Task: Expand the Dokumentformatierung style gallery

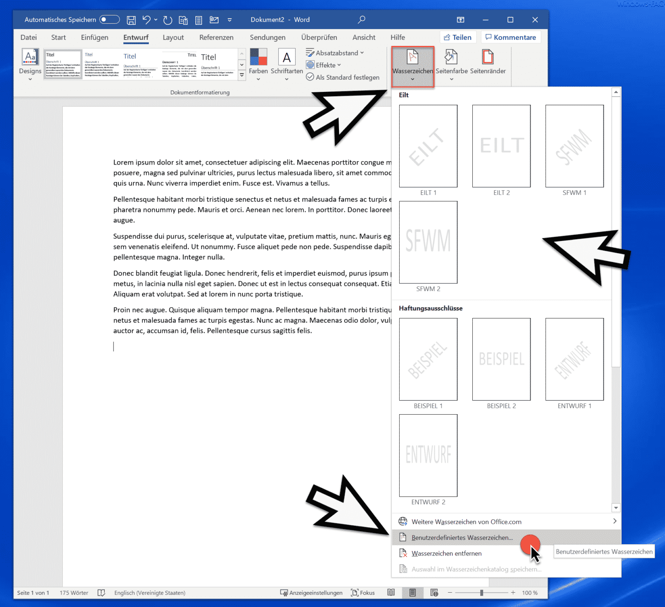Action: 242,75
